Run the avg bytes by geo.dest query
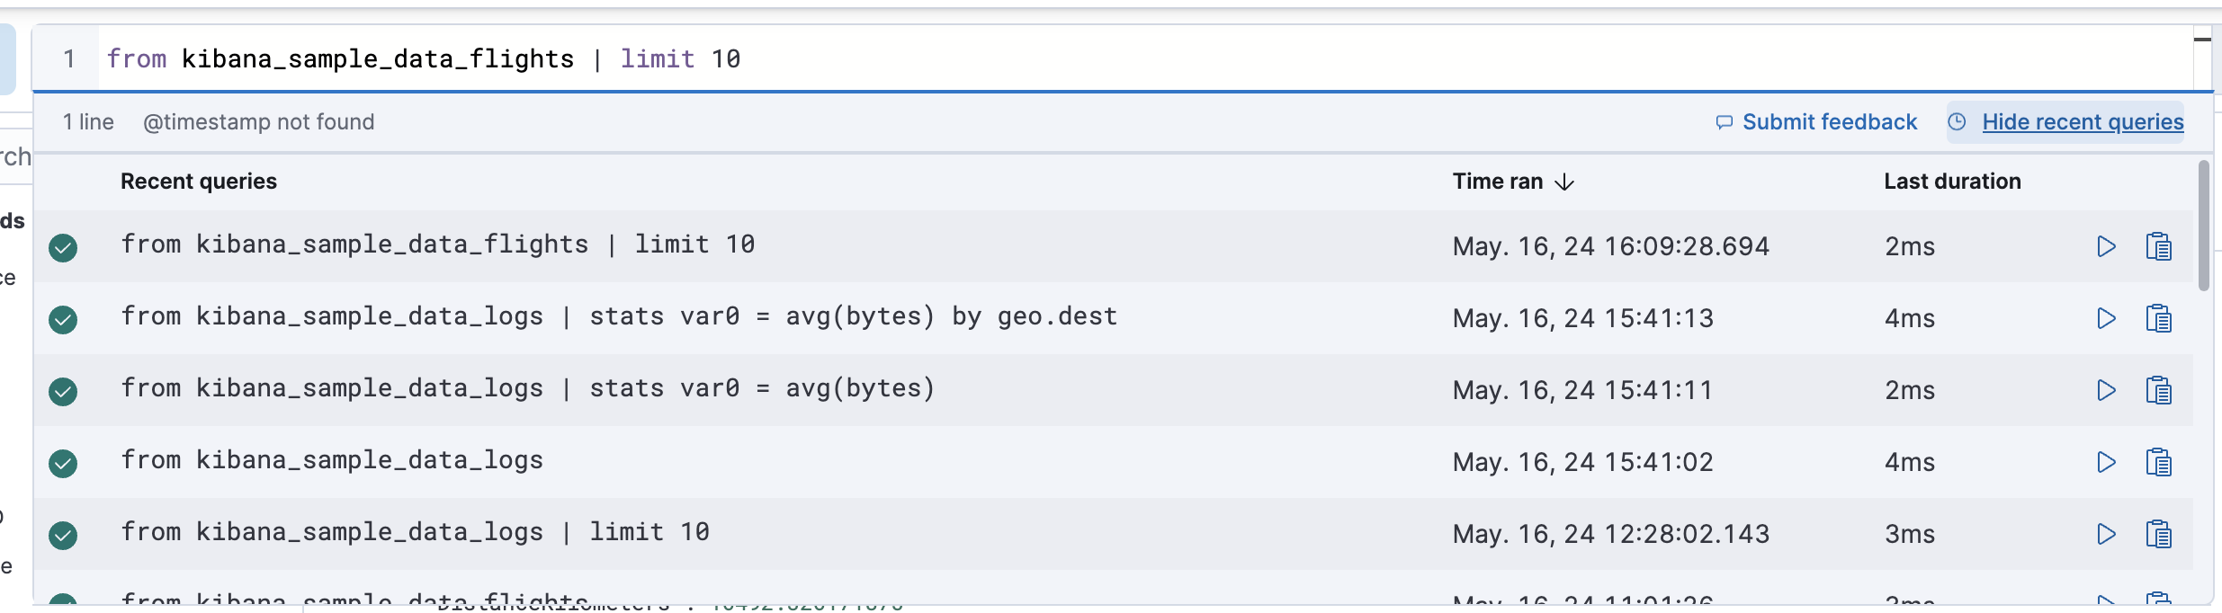2222x613 pixels. click(2105, 318)
